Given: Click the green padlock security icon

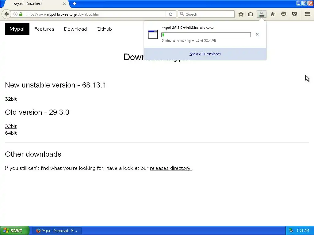Looking at the screenshot, I should coord(21,14).
